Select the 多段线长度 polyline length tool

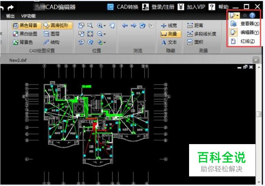(202, 34)
